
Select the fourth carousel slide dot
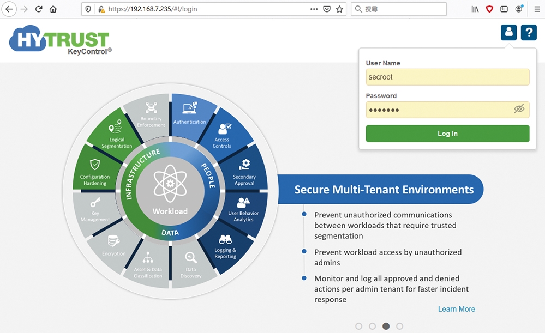click(400, 326)
